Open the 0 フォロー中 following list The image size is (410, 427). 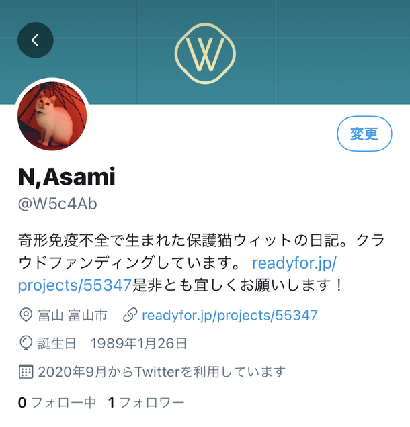coord(57,402)
